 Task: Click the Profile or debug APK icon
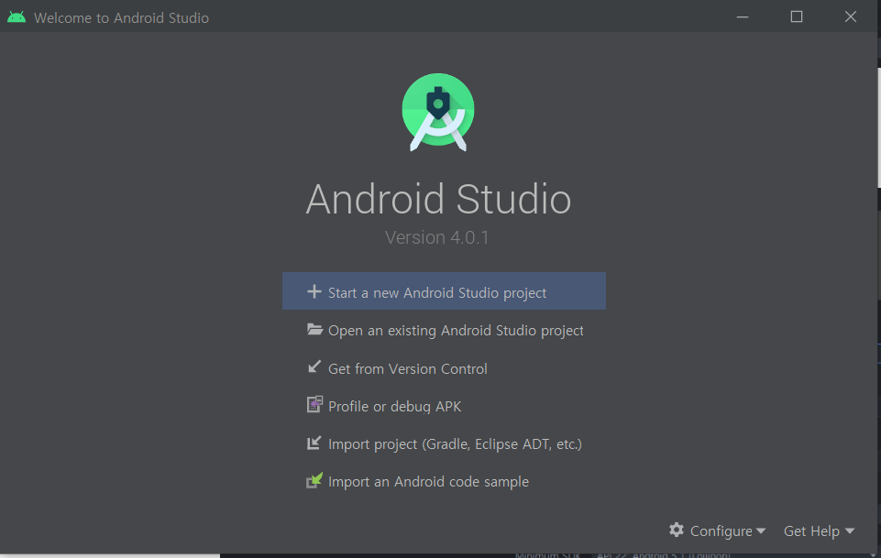(314, 404)
